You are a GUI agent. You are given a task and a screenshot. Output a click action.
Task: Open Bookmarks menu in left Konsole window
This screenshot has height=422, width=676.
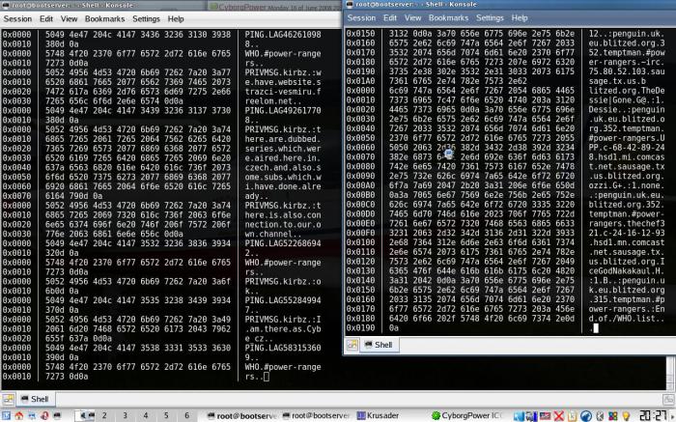coord(104,19)
